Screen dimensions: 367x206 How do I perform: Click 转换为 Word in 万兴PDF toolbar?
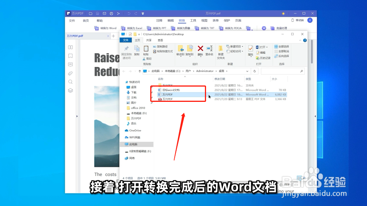coord(106,28)
